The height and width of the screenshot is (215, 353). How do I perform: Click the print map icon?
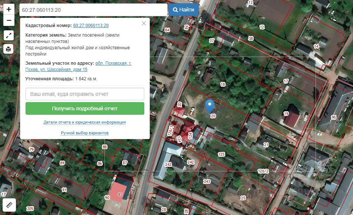pyautogui.click(x=9, y=49)
